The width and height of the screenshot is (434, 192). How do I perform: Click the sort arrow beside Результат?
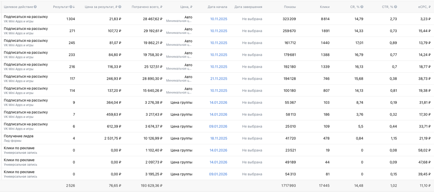74,7
